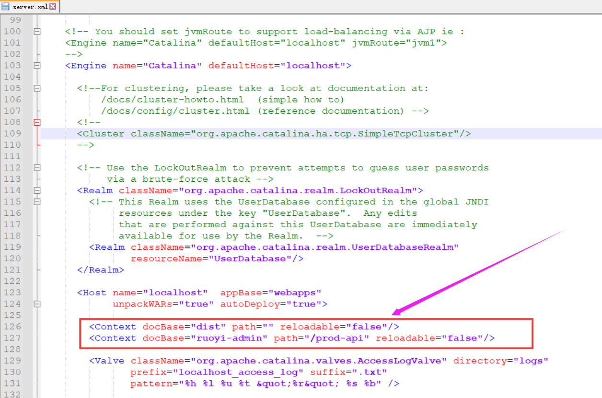Click unpackWARs="true" on line 124

(163, 304)
